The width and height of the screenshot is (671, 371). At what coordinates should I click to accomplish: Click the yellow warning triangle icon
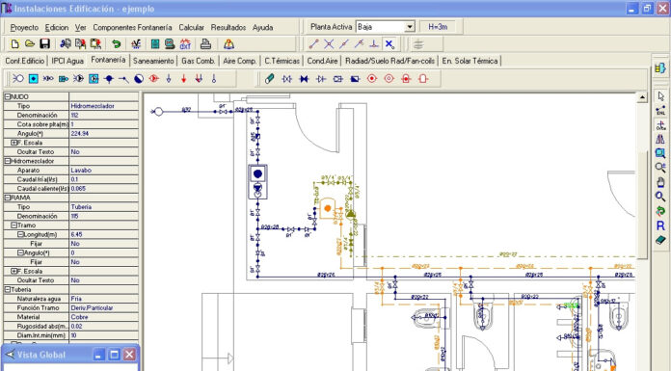[228, 43]
